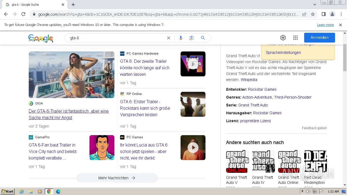
Task: Open Google settings gear
Action: (x=283, y=38)
